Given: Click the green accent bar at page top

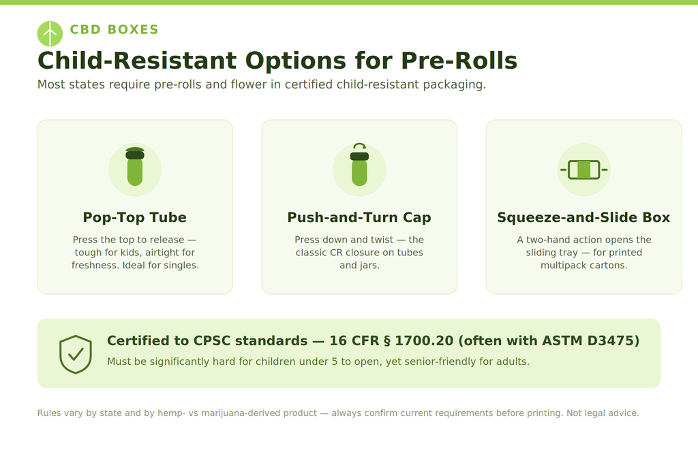Looking at the screenshot, I should (x=349, y=2).
